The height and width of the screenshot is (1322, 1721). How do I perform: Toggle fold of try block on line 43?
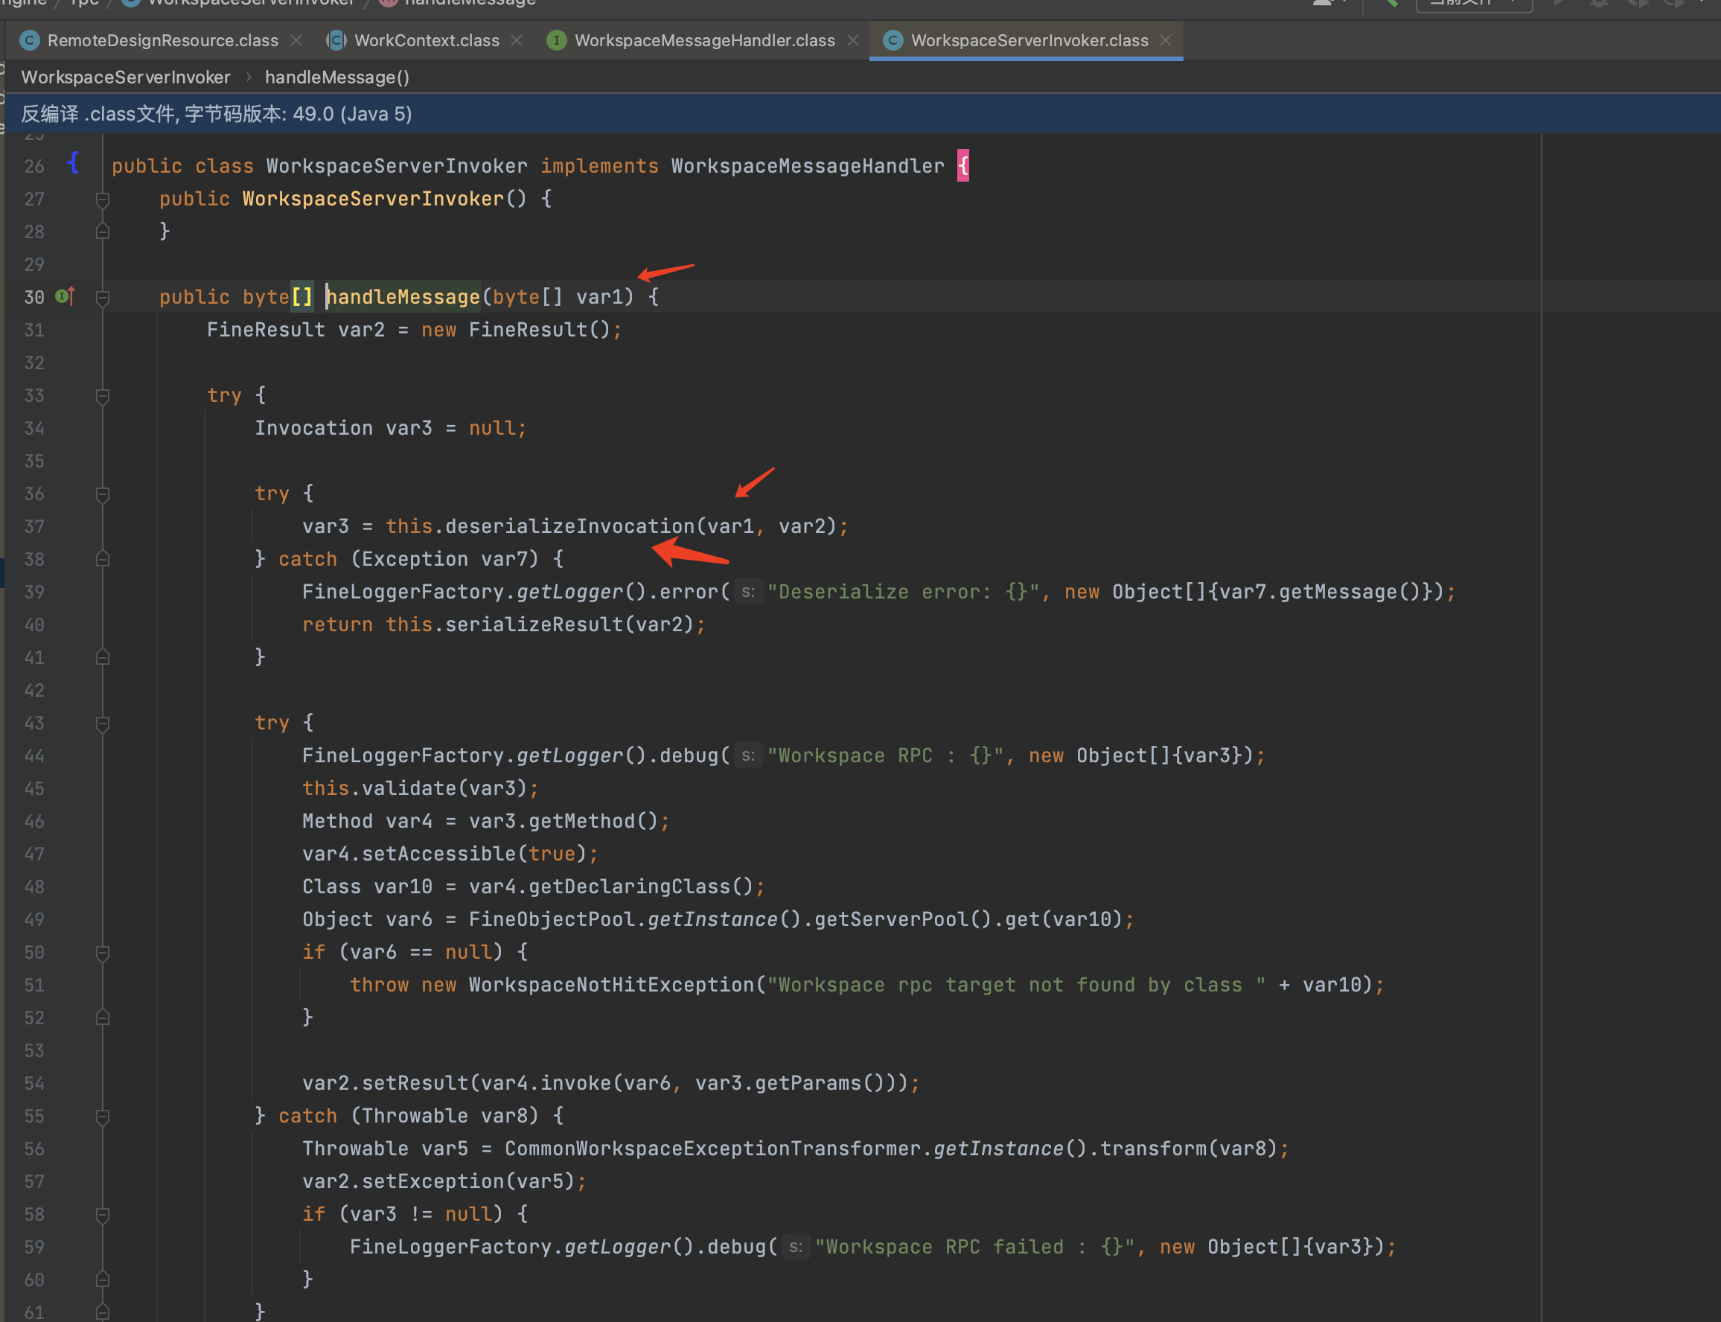point(102,724)
